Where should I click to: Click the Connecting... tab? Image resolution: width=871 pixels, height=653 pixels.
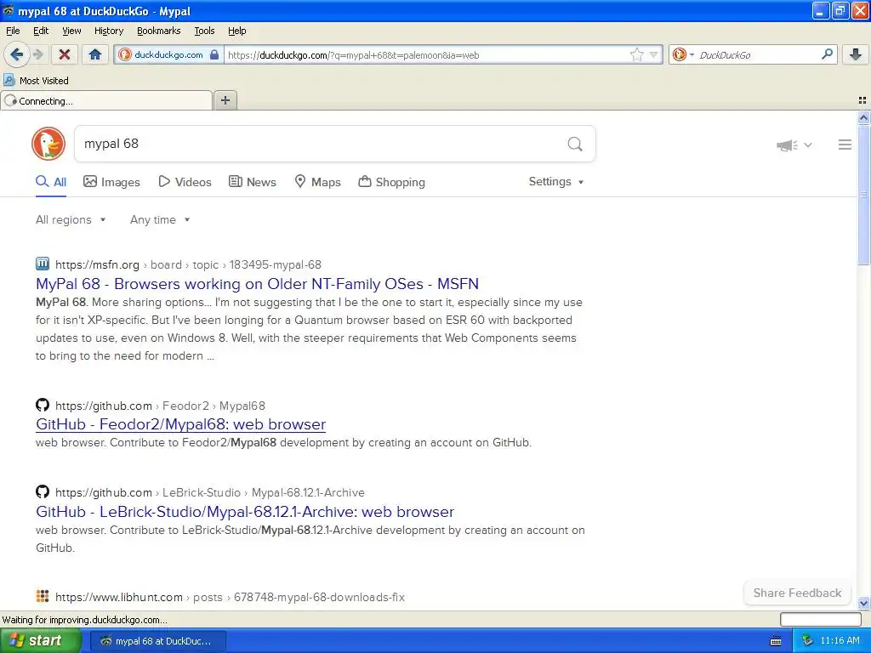106,101
